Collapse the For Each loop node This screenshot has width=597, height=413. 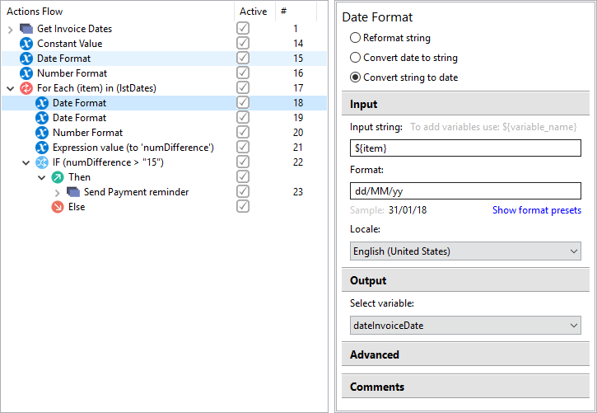(x=10, y=89)
